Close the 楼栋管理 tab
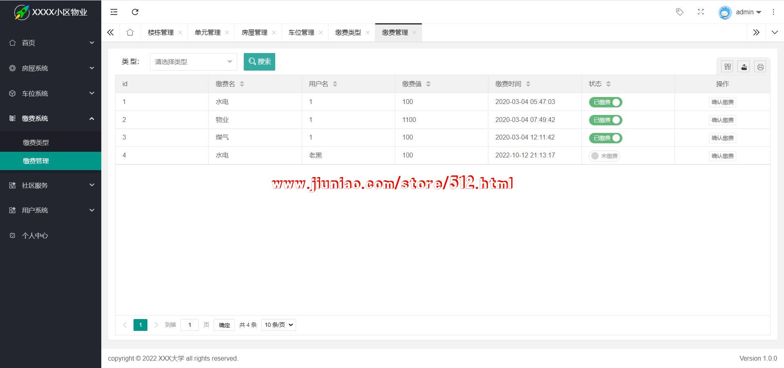The image size is (784, 368). click(x=180, y=32)
